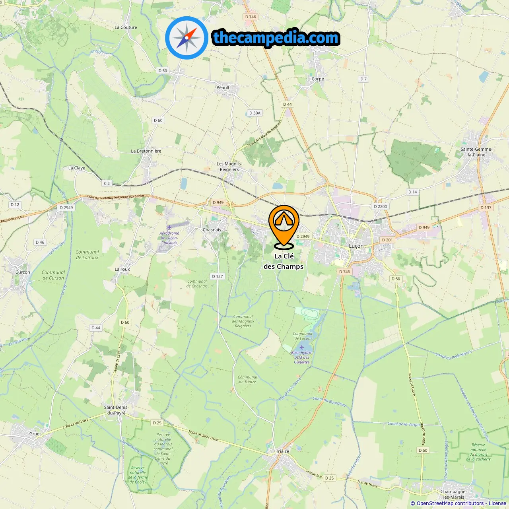Click the Saint-Denis-du-Payré label
The height and width of the screenshot is (509, 509).
[x=117, y=410]
